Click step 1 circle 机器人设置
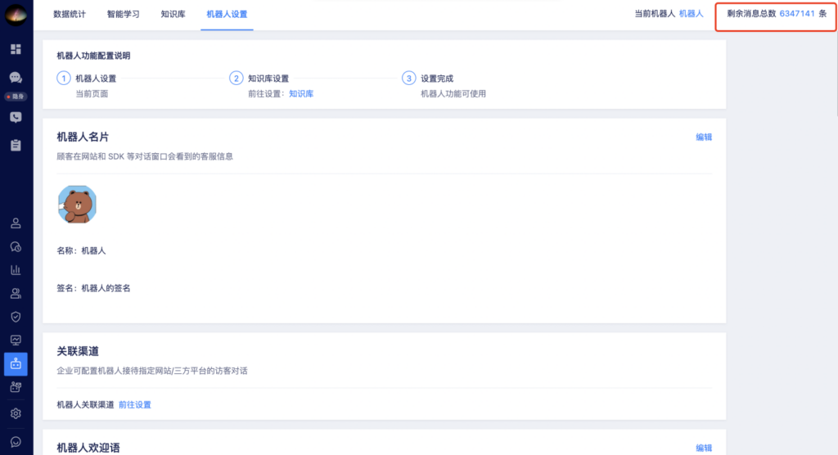This screenshot has width=838, height=455. (x=64, y=78)
